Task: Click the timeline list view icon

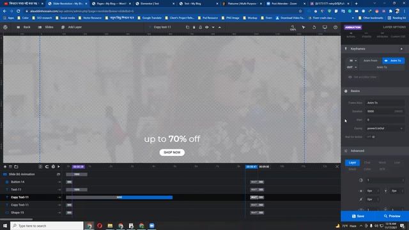Action: pyautogui.click(x=10, y=167)
